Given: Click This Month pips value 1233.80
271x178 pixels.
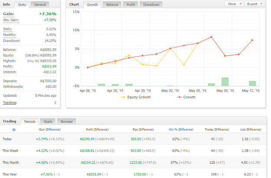Looking at the screenshot, I should (136, 162).
